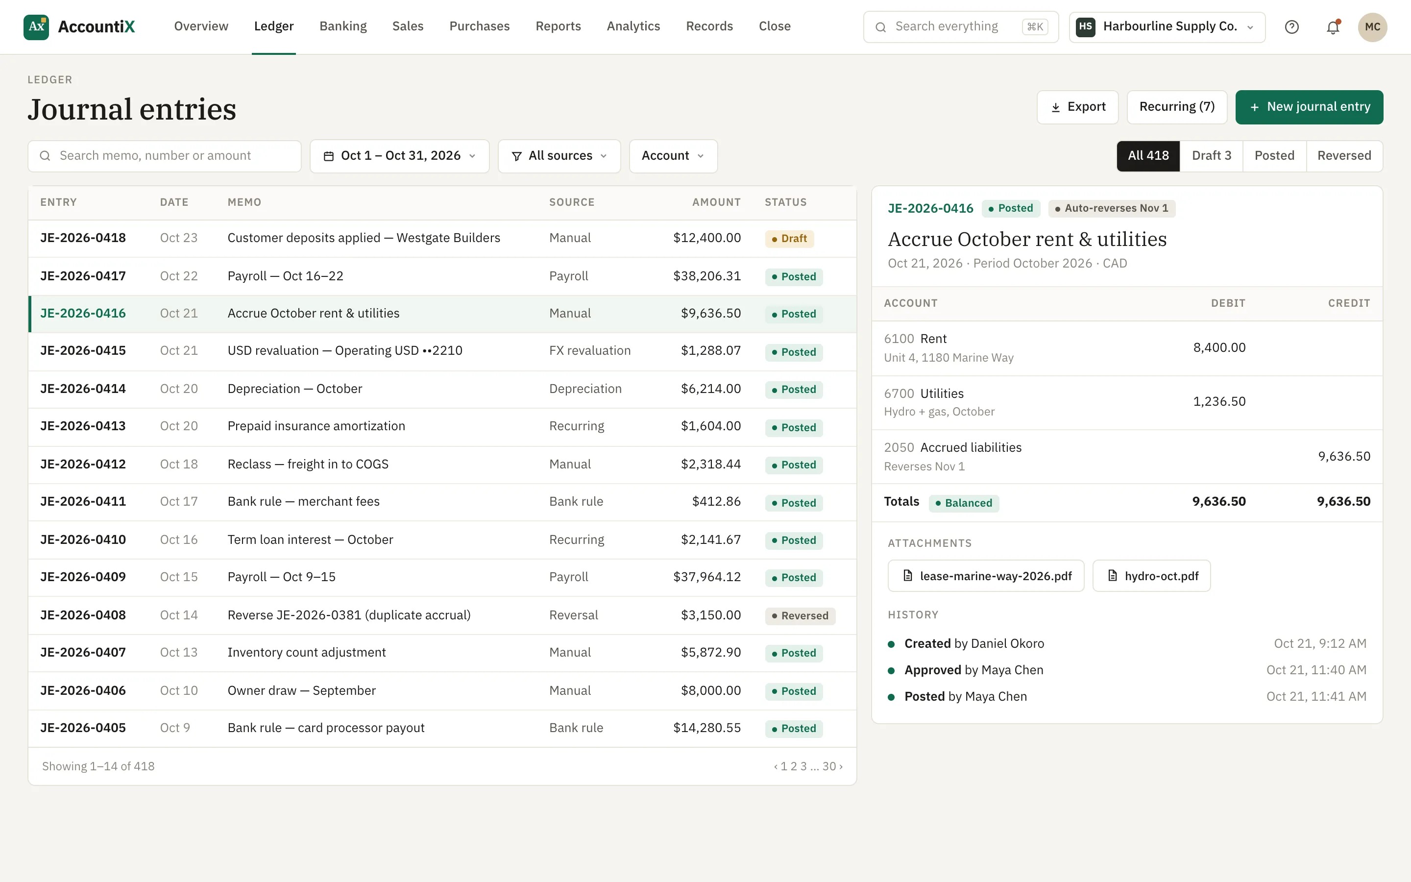Filter entries by Posted status

1274,156
